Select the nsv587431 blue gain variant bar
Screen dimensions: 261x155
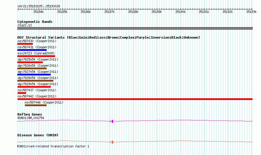(32, 50)
